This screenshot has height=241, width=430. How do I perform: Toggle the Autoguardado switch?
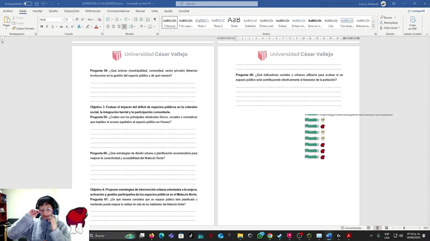[x=28, y=4]
